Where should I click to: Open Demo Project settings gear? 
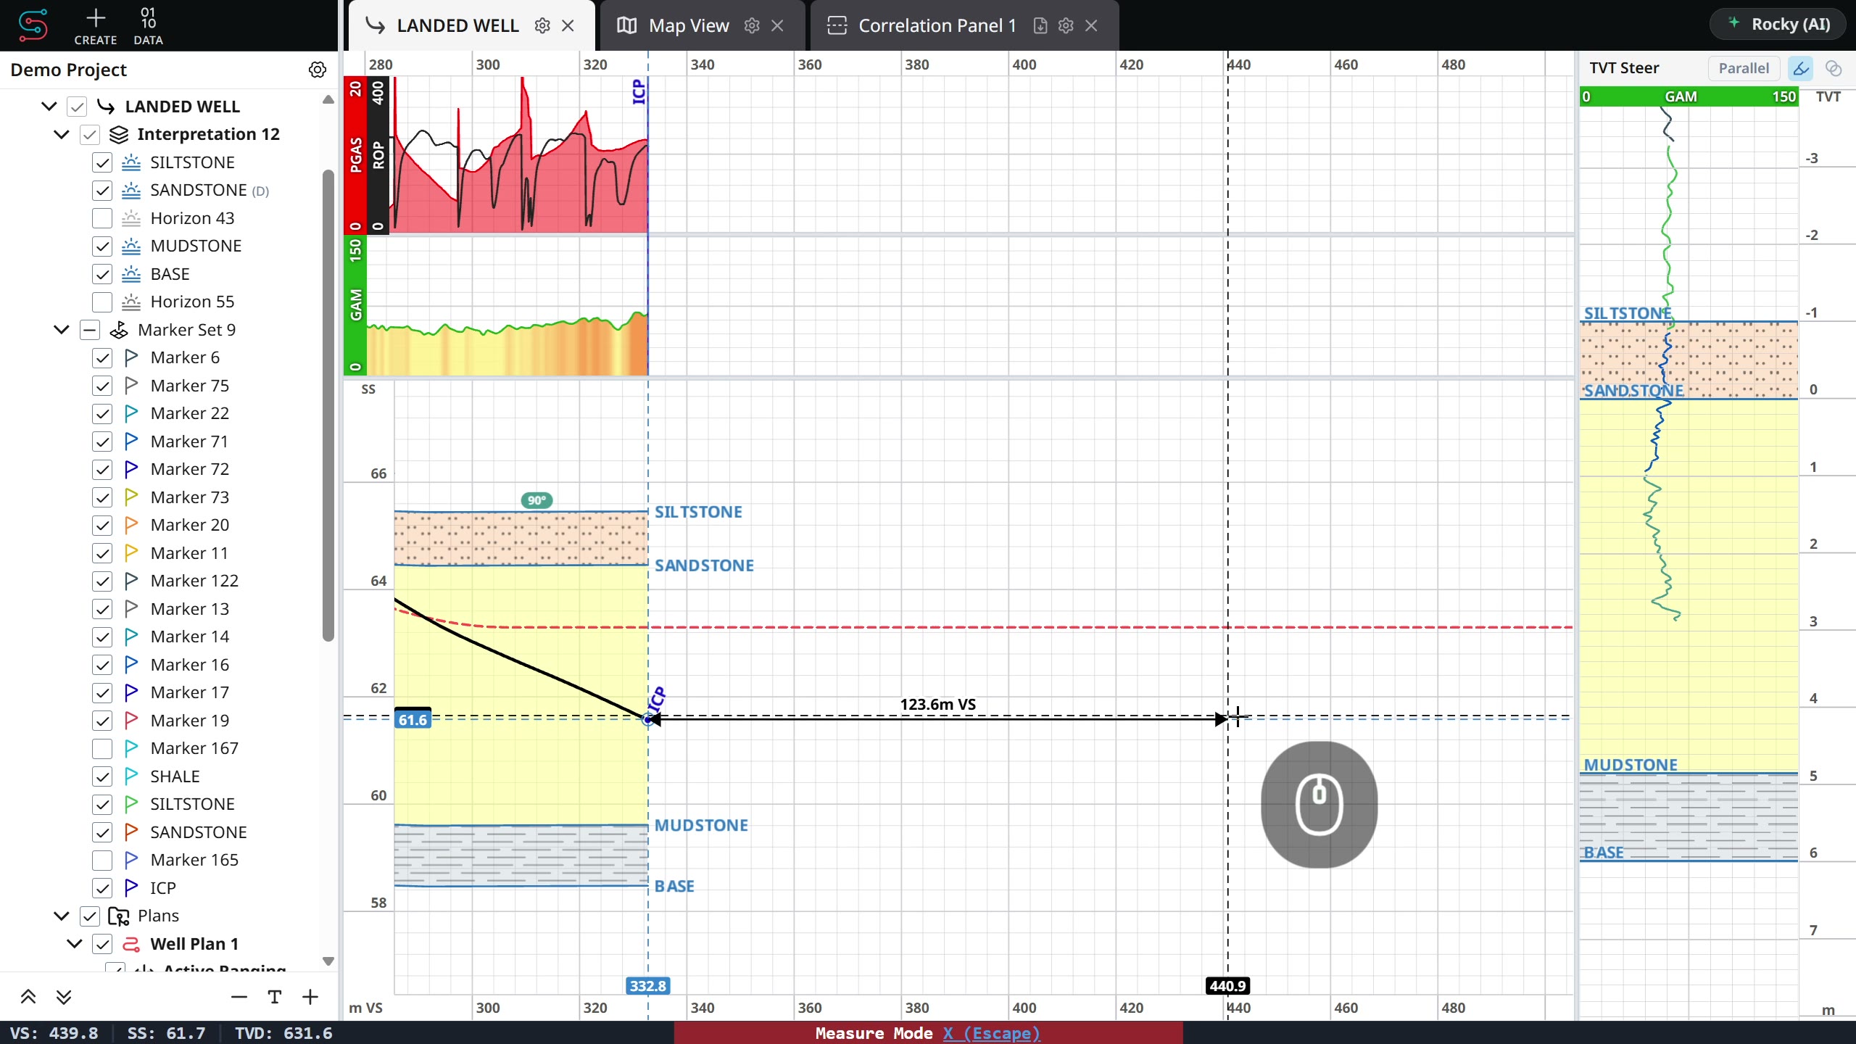(317, 70)
